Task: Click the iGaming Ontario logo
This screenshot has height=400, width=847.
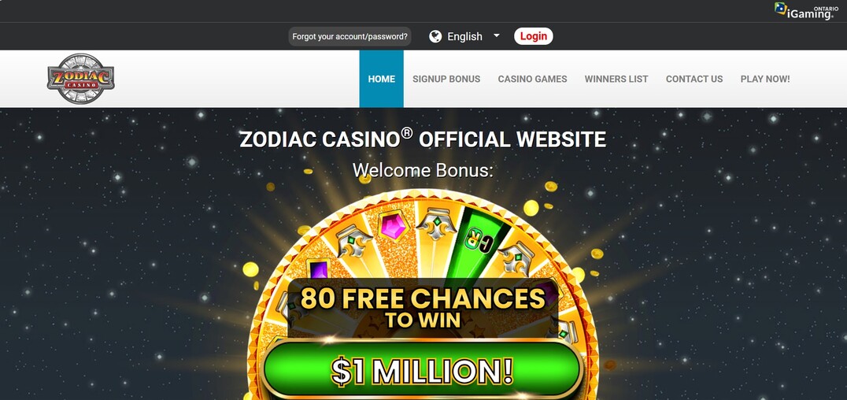Action: (x=804, y=11)
